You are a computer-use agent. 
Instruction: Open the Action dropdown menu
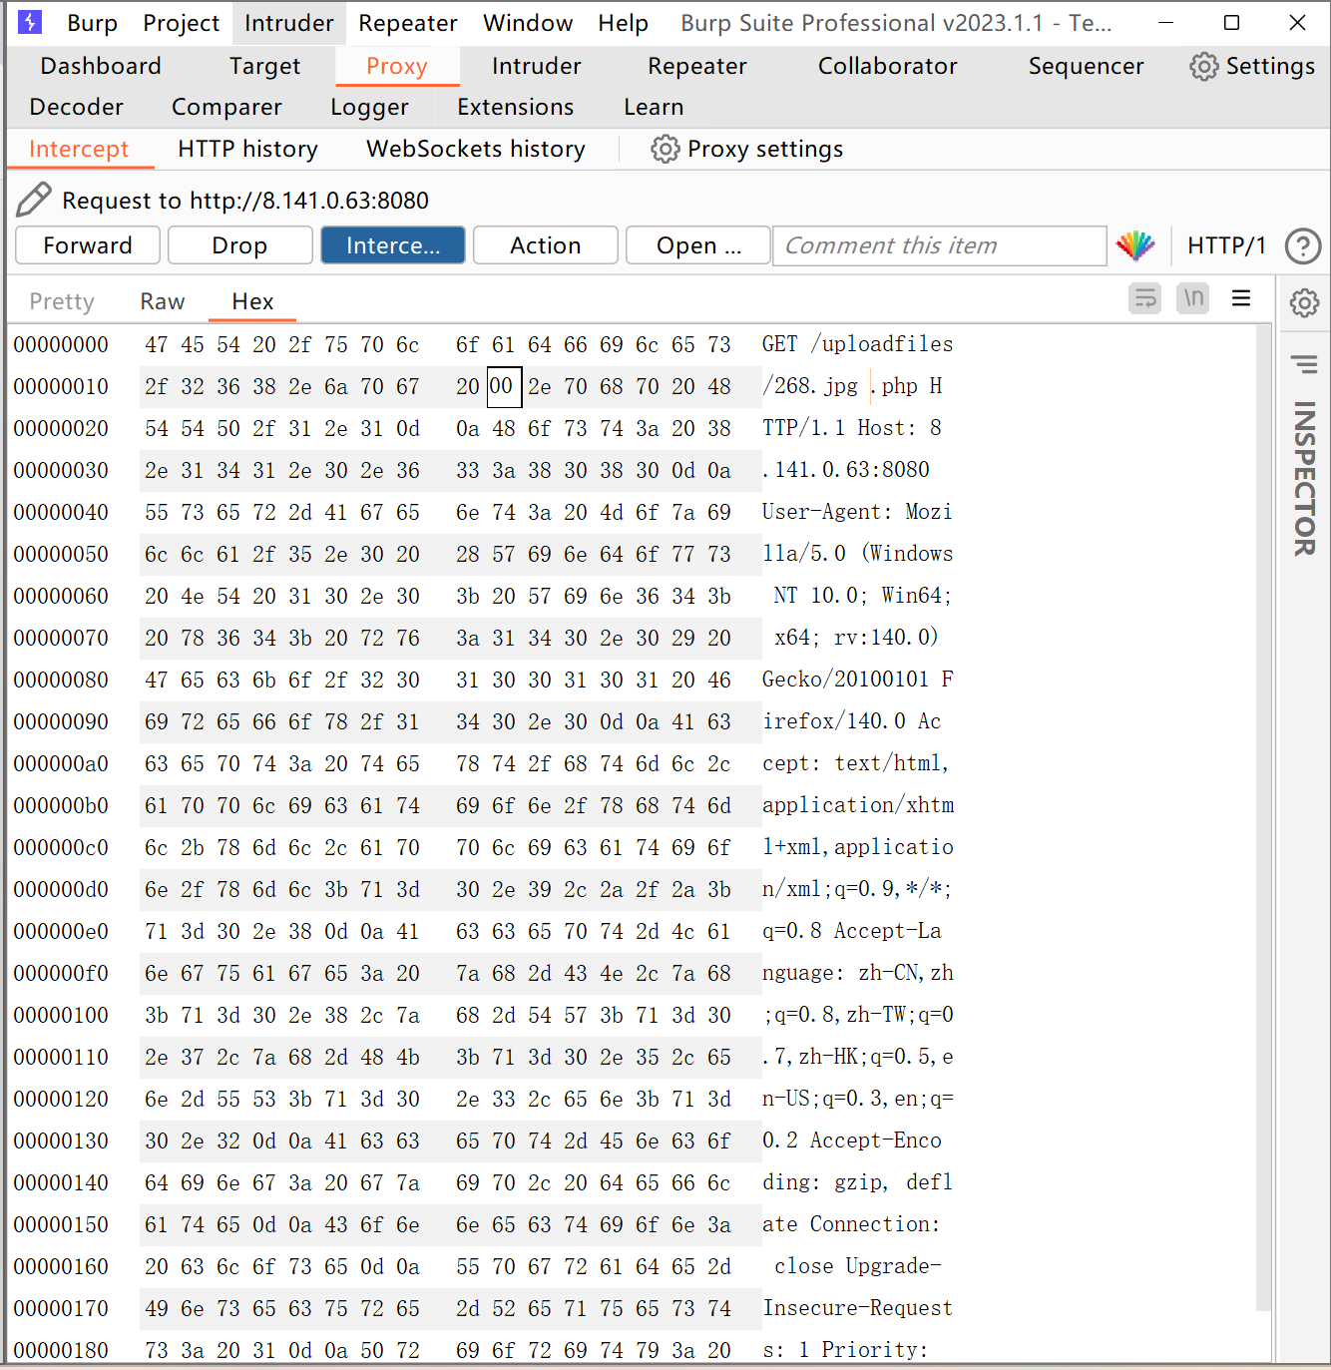click(x=546, y=245)
